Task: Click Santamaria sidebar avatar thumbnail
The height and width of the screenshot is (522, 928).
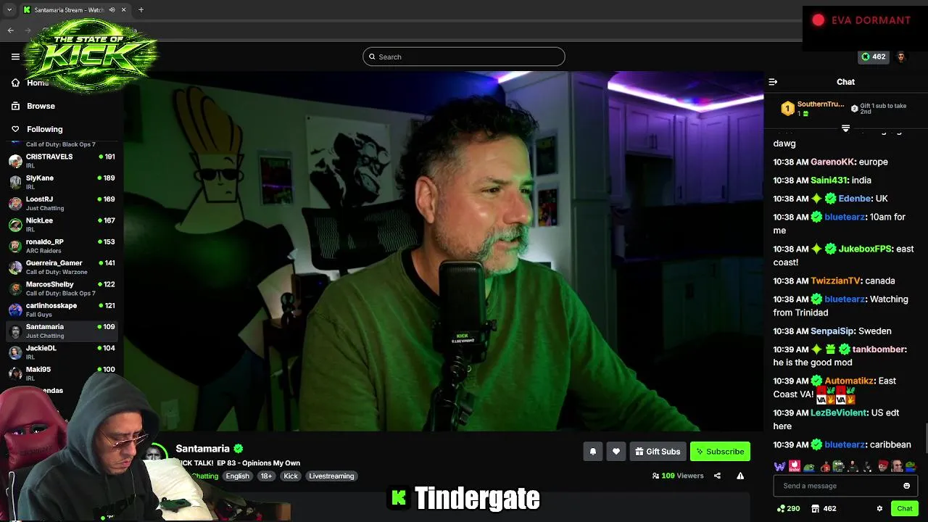Action: point(15,331)
